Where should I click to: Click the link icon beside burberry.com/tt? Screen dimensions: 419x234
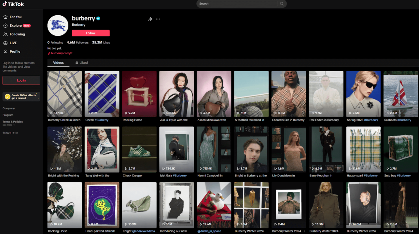pyautogui.click(x=49, y=53)
